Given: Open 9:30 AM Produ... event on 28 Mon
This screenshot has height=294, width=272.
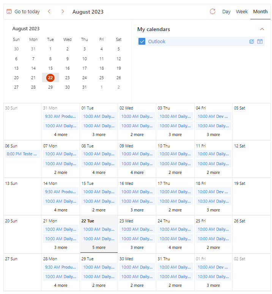Looking at the screenshot, I should tap(61, 267).
